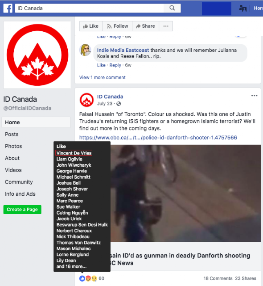Click the Create a Page button
263x286 pixels.
(x=22, y=210)
